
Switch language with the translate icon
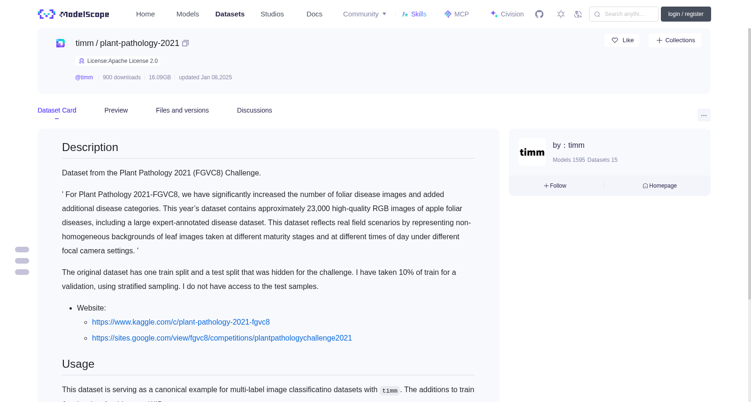pos(578,14)
